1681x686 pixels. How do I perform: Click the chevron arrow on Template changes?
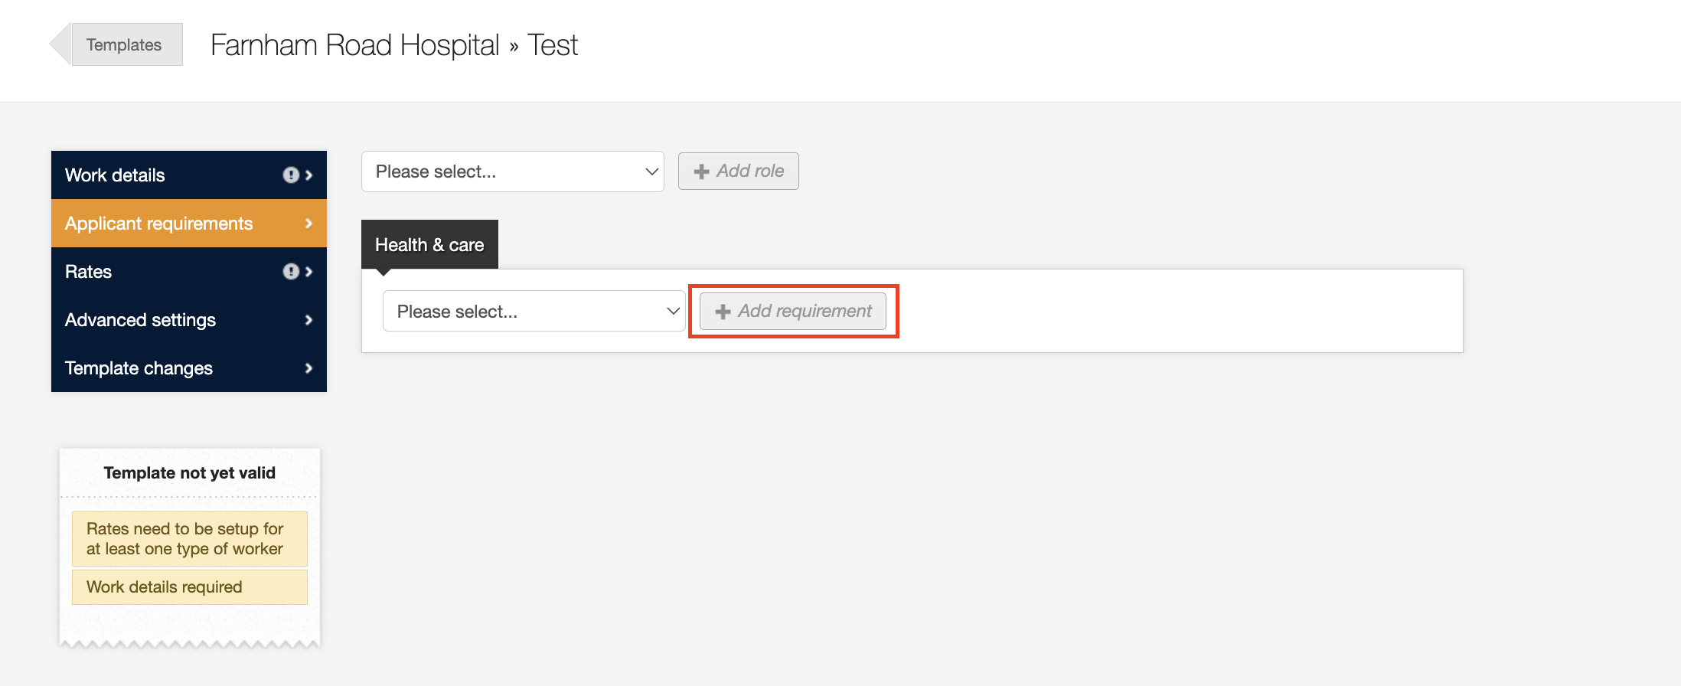click(308, 368)
